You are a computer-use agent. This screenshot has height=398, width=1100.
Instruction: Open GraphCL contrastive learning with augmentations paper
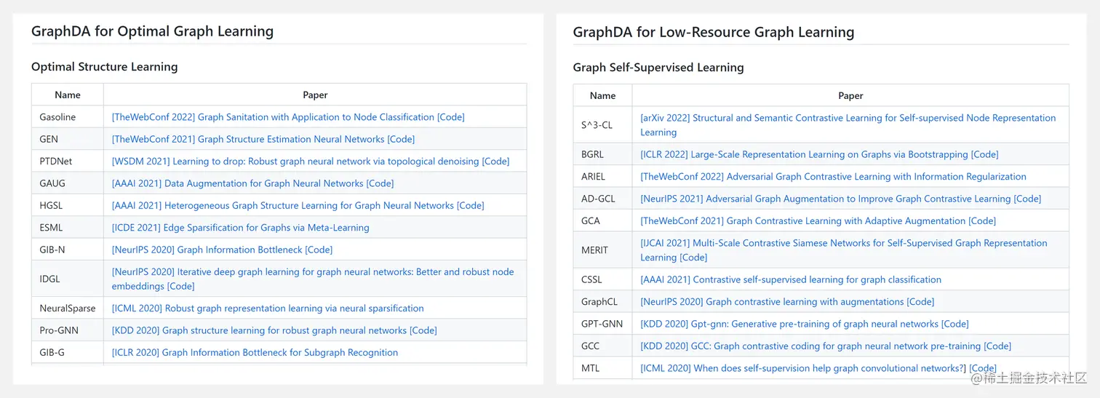pos(772,302)
